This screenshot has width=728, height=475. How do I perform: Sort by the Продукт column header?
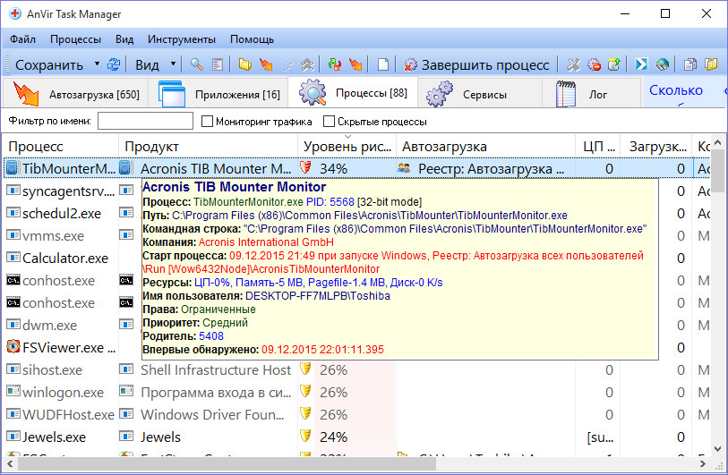click(208, 147)
